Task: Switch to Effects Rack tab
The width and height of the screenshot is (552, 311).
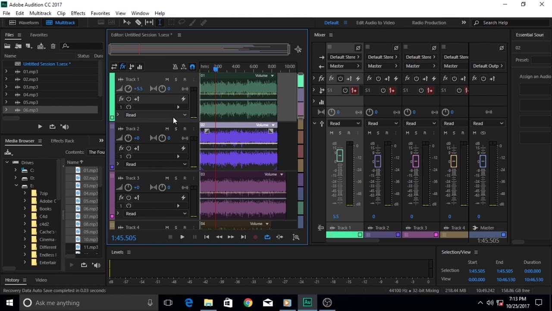Action: [63, 141]
